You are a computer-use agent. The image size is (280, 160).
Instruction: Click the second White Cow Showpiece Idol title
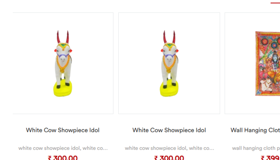pyautogui.click(x=169, y=130)
